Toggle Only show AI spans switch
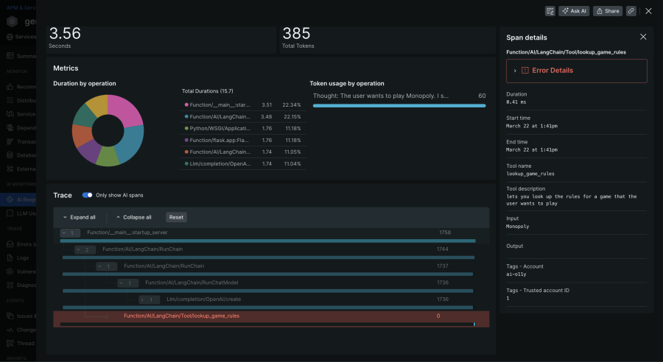Viewport: 663px width, 362px height. tap(88, 195)
